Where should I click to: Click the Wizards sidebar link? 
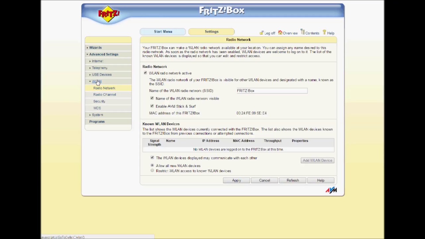pyautogui.click(x=95, y=47)
